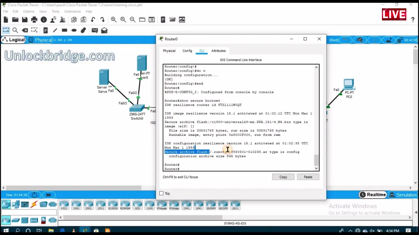Select the Wireless Devices subcategory icon
419x235 pixels.
click(34, 220)
